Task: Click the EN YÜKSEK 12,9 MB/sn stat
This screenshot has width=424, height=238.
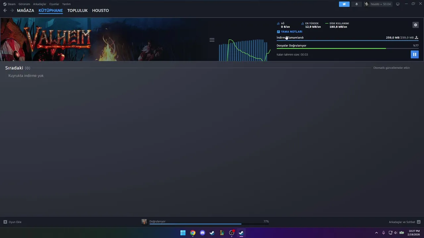Action: click(311, 25)
